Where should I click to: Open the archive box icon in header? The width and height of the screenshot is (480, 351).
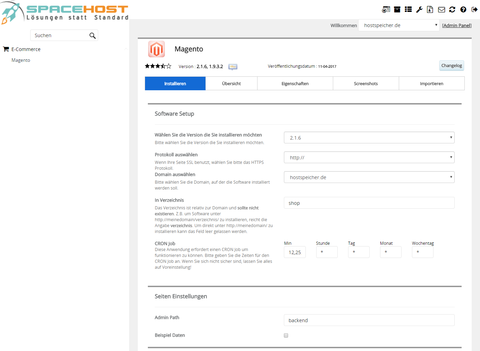point(397,10)
